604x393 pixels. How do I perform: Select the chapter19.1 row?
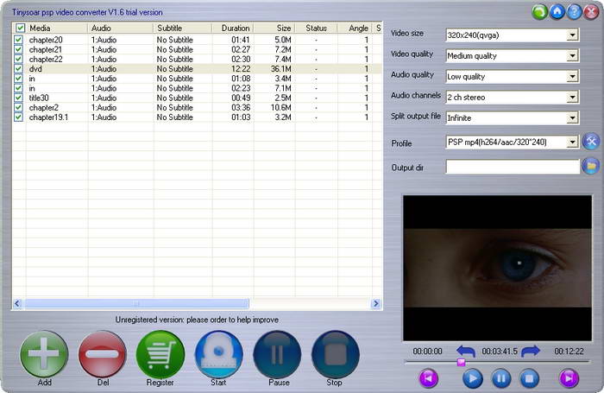coord(198,117)
